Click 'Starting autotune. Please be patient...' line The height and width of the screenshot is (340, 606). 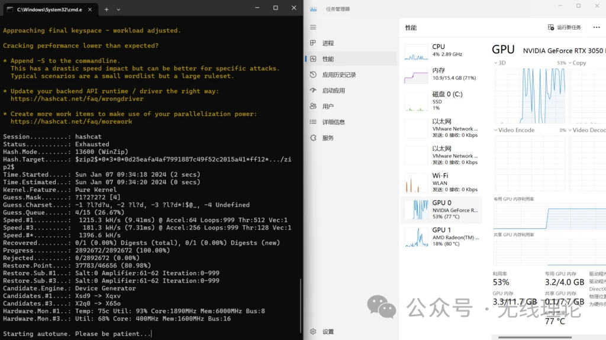tap(77, 333)
